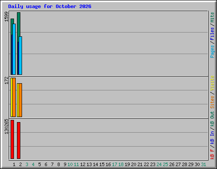Click day 8 on the x-axis
Screen dimensions: 217x169
(58, 164)
